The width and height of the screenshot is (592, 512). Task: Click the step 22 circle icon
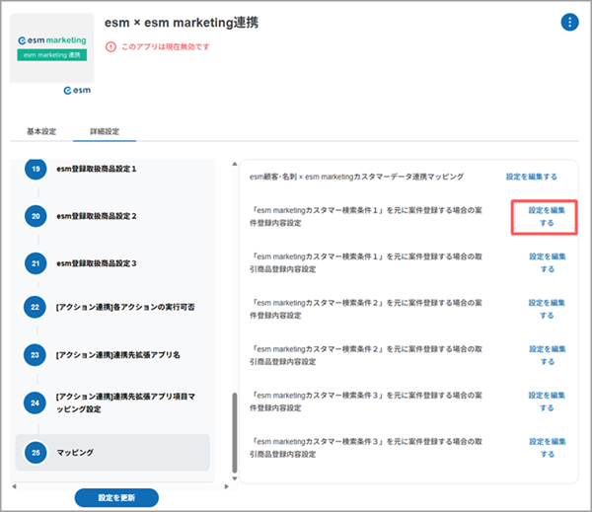point(36,308)
